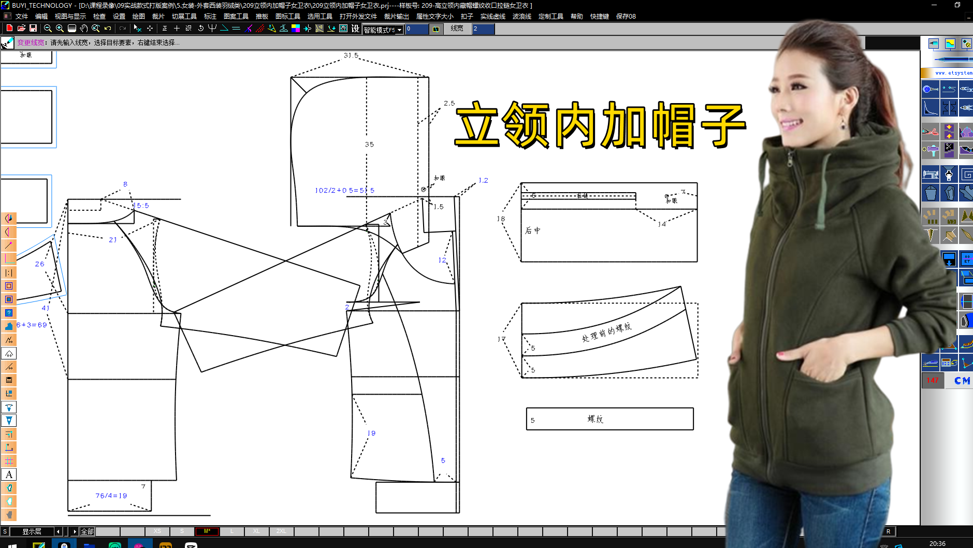
Task: Click the Redo arrow icon
Action: tap(123, 28)
